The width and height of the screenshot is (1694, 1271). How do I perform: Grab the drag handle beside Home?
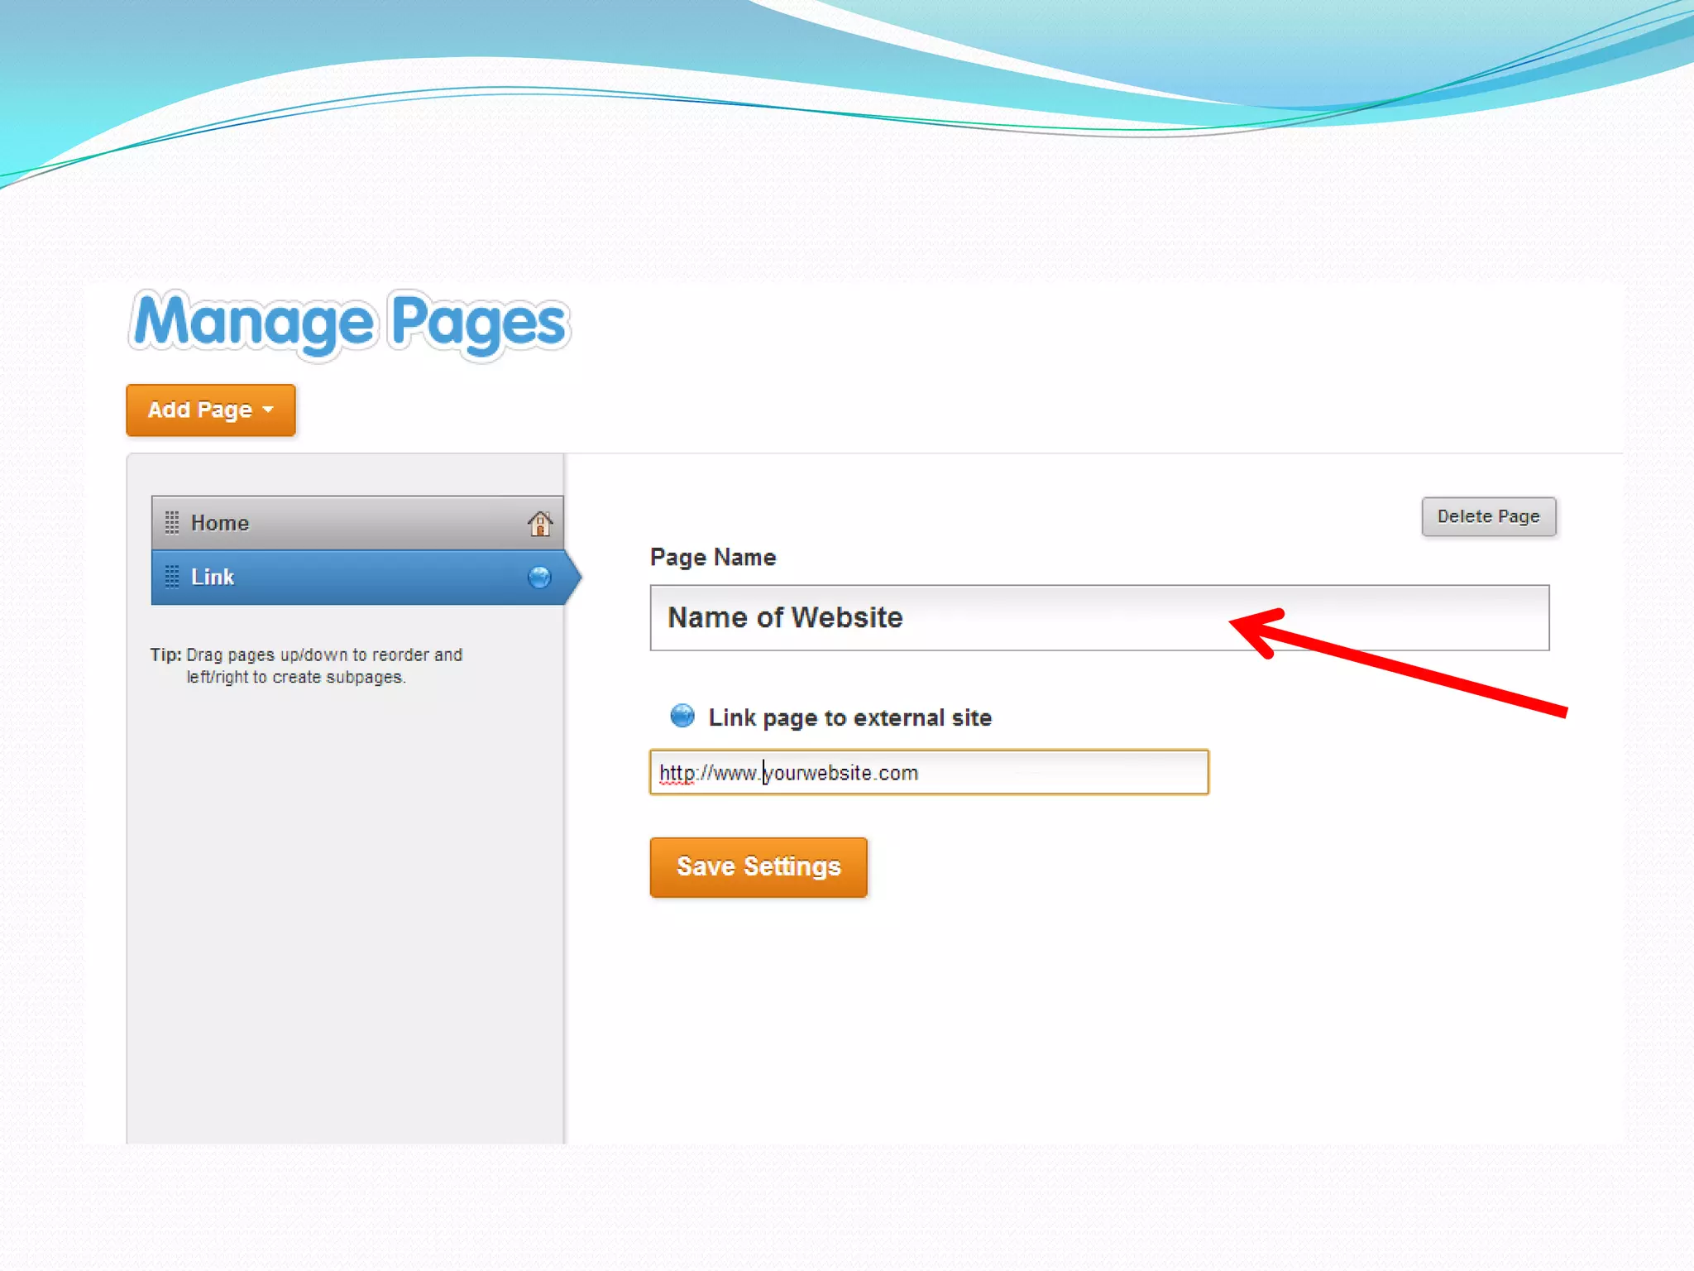[x=172, y=523]
